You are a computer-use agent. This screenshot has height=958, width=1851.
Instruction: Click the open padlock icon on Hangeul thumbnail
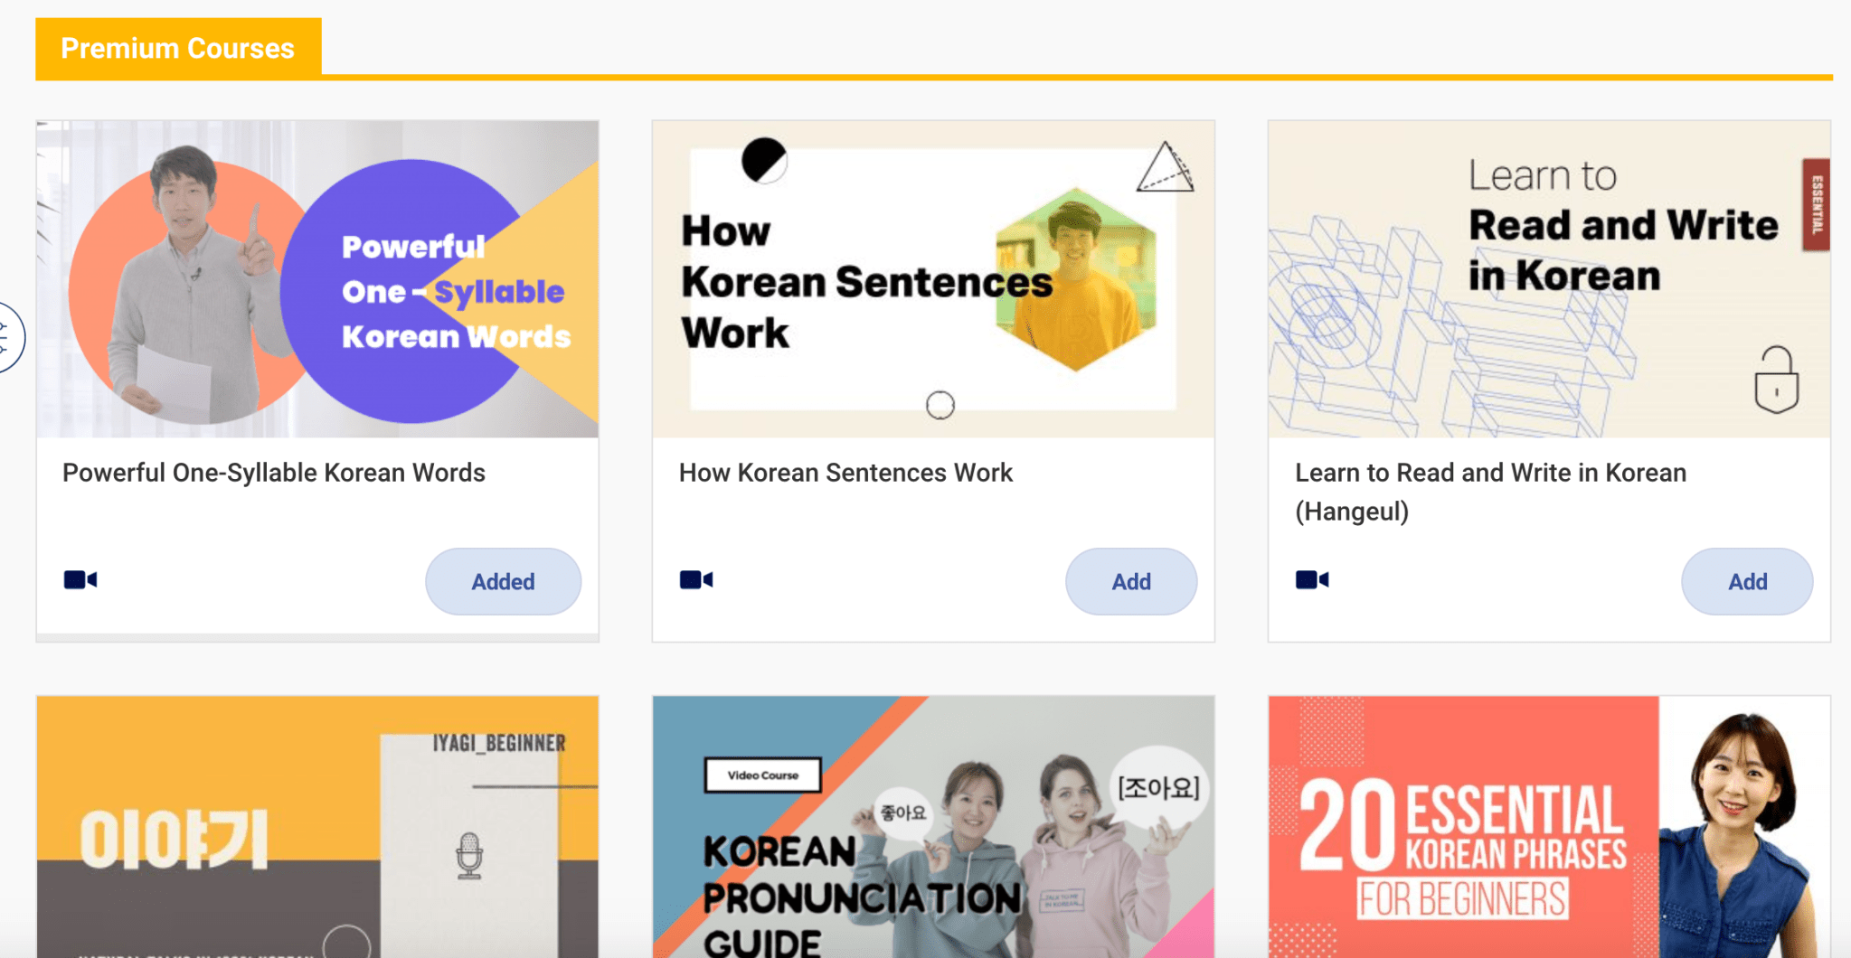point(1776,380)
